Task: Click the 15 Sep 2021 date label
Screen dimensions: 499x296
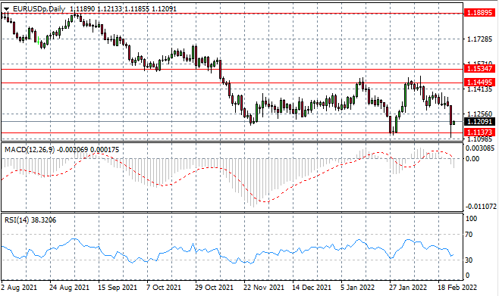Action: 118,288
